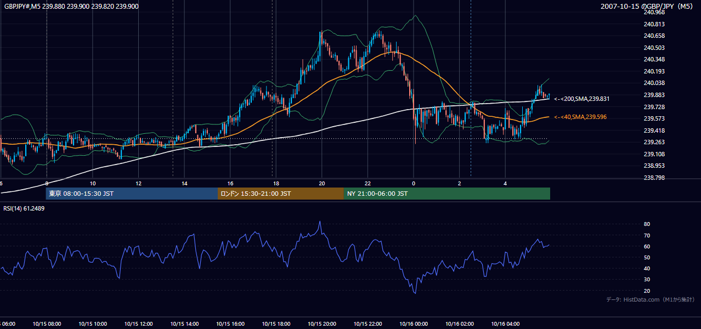Click the 10/16 00:00 time axis label
The width and height of the screenshot is (701, 329).
point(414,324)
